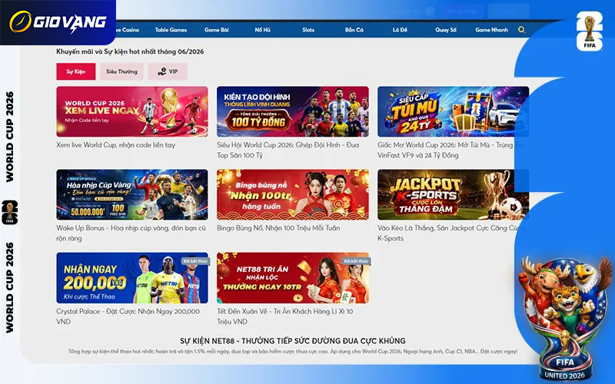
Task: Go to the Slots menu item
Action: coord(308,30)
